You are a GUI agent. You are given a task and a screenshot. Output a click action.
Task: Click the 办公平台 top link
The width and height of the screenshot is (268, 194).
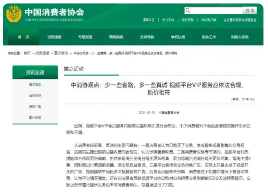[x=168, y=20]
